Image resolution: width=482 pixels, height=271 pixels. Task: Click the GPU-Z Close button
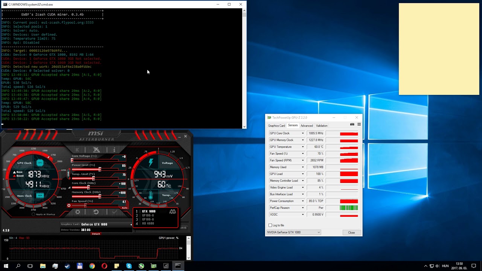(351, 232)
